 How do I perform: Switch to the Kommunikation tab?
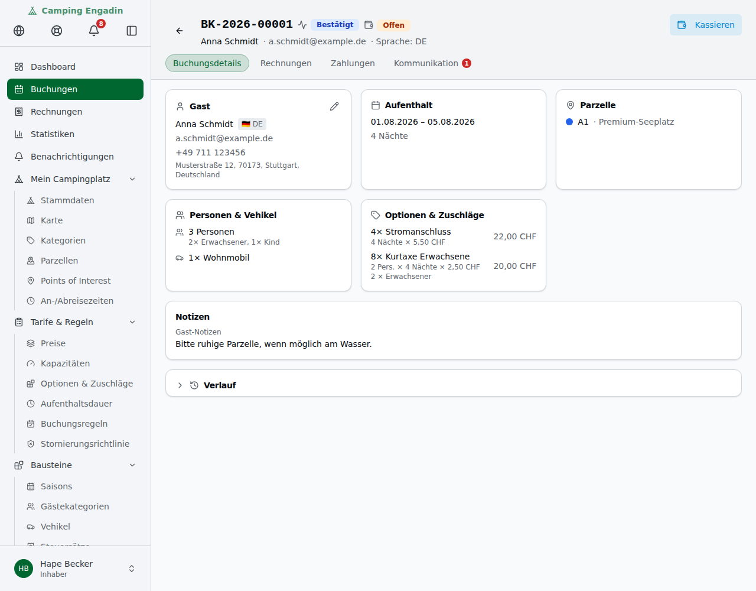[432, 63]
